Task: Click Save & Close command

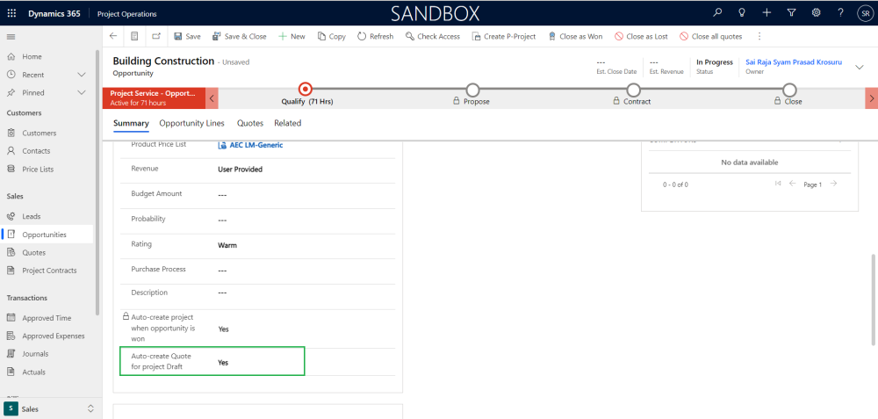Action: (x=240, y=36)
